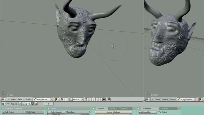
Task: Switch to the Shading context sphere icon
Action: 26,104
